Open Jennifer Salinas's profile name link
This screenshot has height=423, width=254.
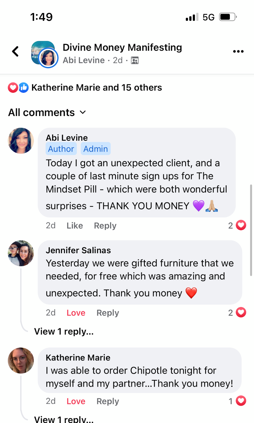[x=78, y=250]
